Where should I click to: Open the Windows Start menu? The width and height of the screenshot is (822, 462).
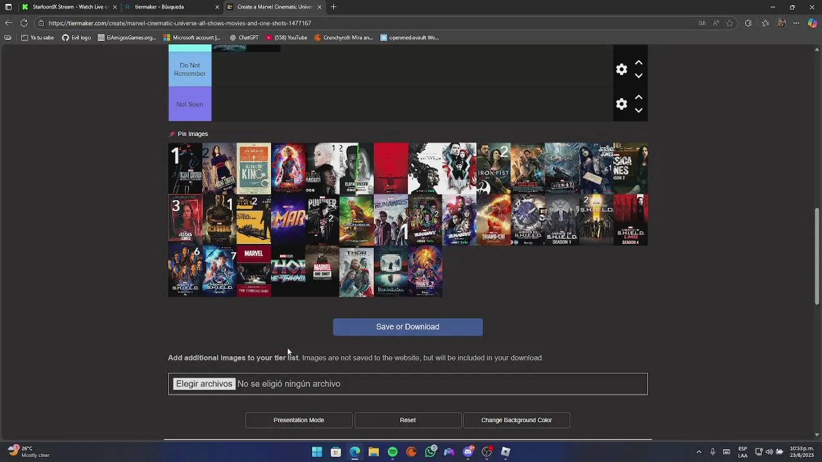317,452
